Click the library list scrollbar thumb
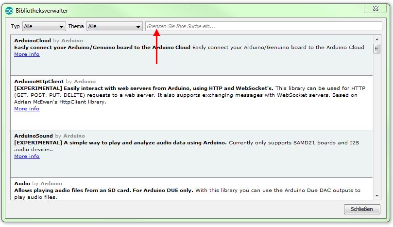The height and width of the screenshot is (227, 393). click(376, 48)
